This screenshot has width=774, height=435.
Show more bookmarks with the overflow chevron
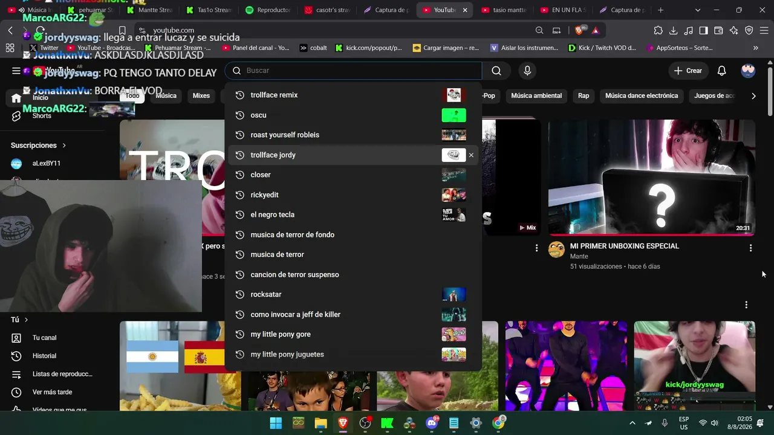pos(755,48)
